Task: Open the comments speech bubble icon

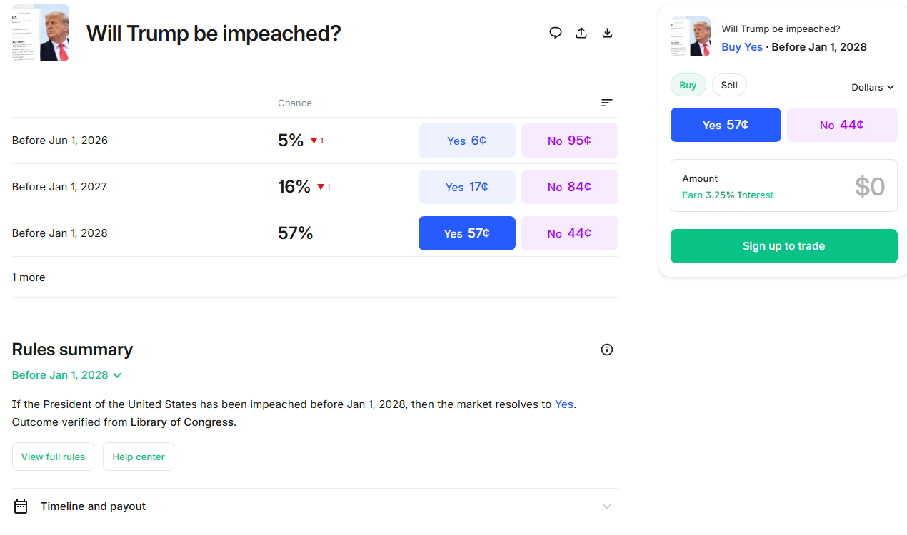Action: [556, 33]
